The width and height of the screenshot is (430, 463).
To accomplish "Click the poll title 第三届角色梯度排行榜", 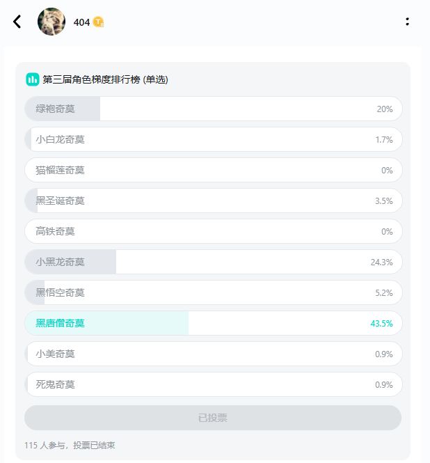I will 91,79.
